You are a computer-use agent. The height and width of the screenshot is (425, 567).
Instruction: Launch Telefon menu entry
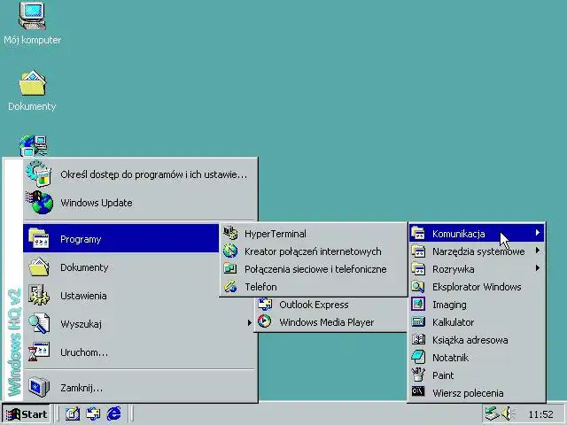(x=313, y=287)
